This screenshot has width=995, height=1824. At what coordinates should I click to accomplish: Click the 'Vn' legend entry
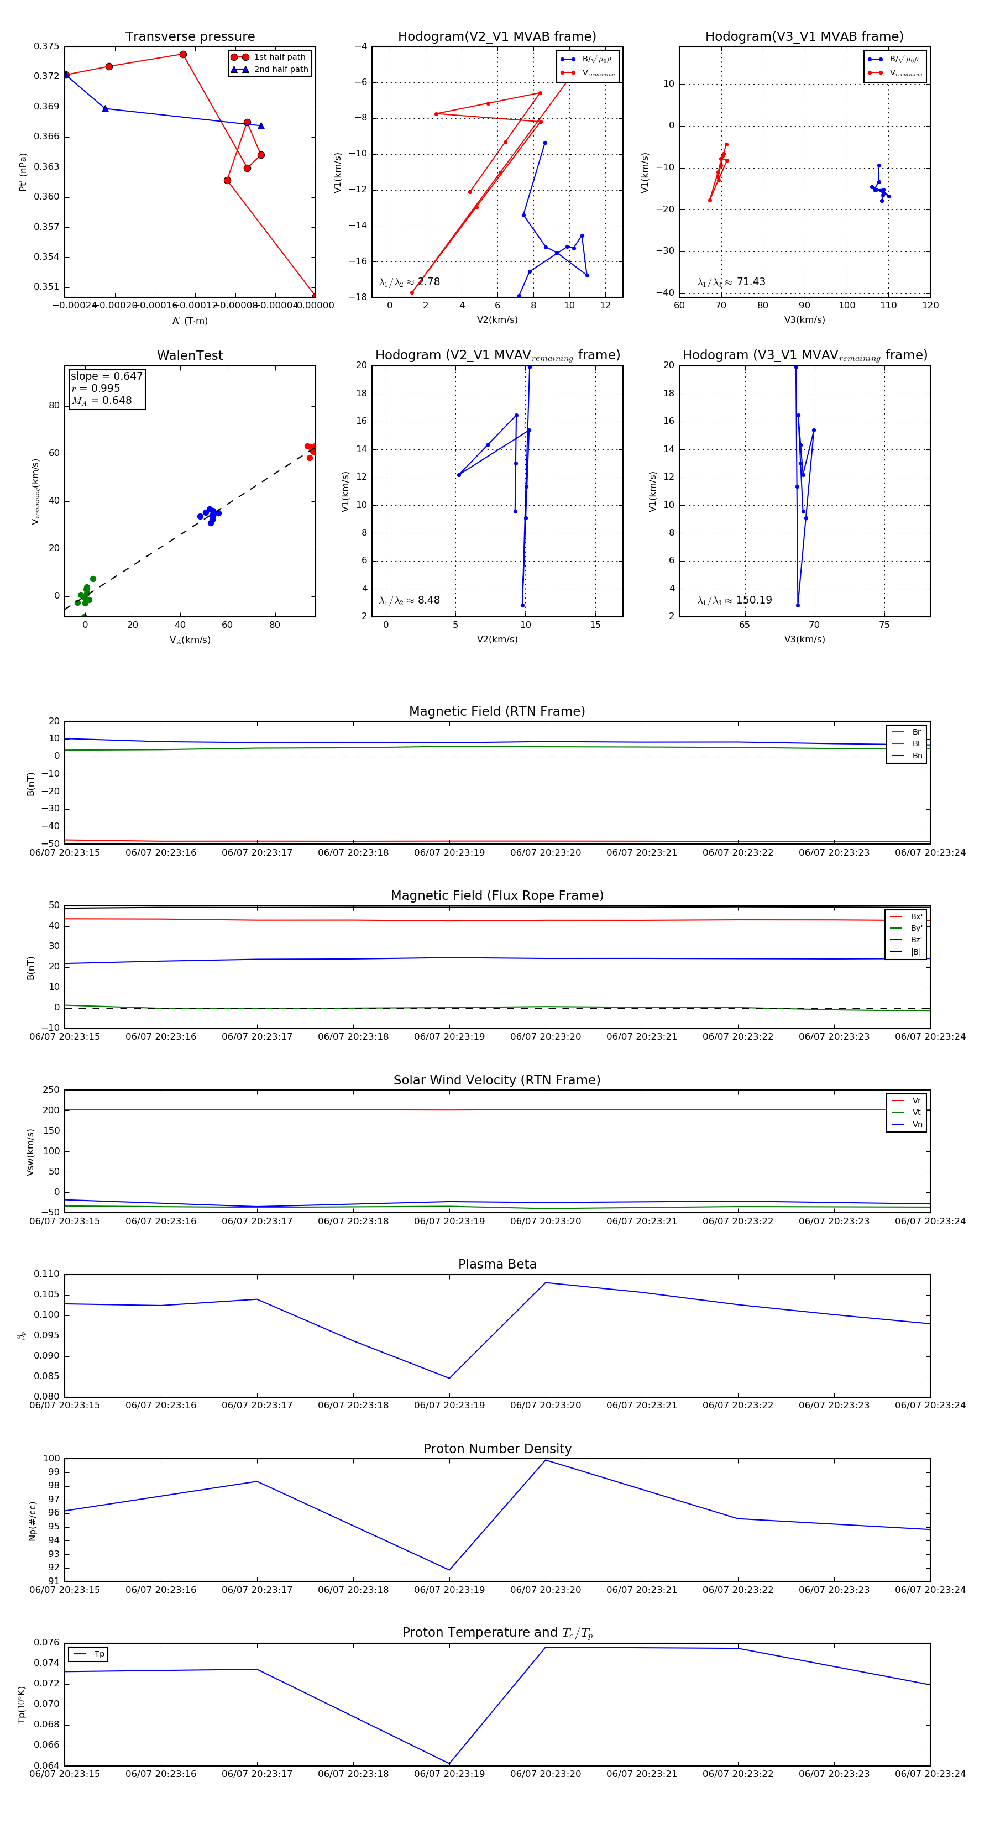pyautogui.click(x=907, y=1124)
